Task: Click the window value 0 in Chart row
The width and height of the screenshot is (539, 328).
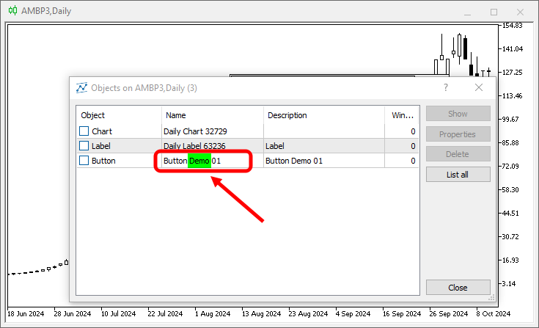Action: point(413,131)
